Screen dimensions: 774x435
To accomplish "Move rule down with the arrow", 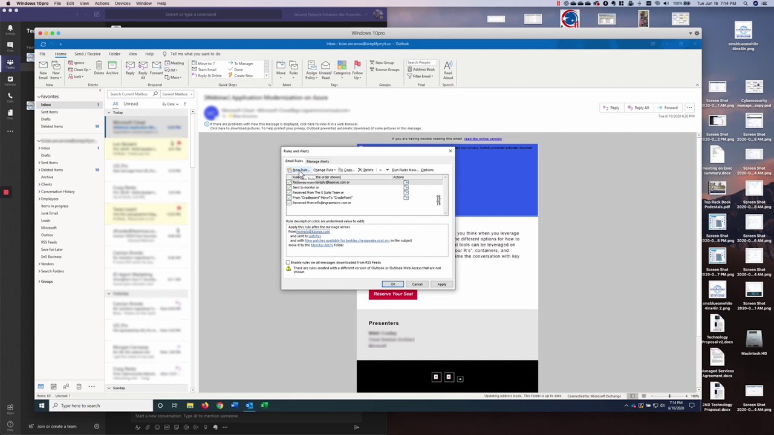I will (x=387, y=170).
